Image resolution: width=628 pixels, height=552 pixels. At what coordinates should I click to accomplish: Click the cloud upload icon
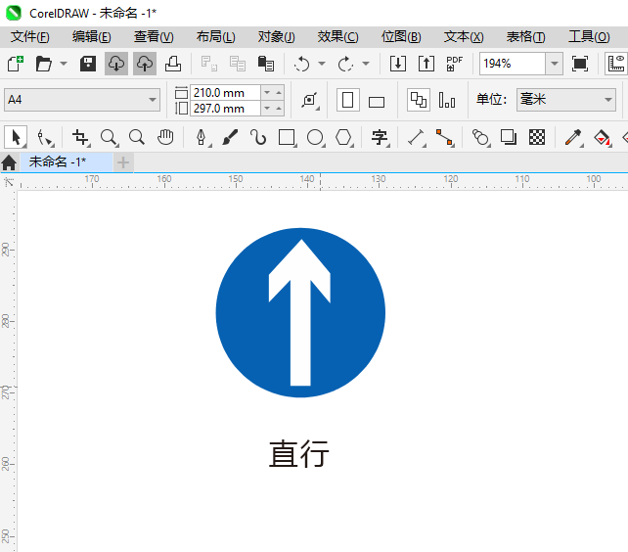click(145, 64)
